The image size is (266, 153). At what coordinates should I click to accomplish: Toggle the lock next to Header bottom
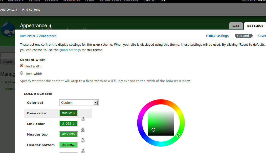click(x=83, y=151)
